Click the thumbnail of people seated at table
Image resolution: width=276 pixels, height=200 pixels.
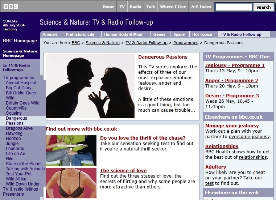click(71, 151)
